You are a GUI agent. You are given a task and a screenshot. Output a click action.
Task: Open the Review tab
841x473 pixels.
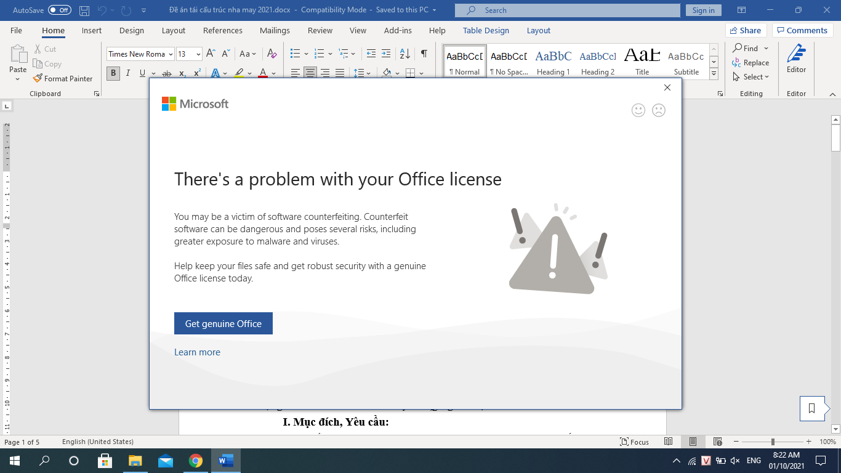coord(320,30)
